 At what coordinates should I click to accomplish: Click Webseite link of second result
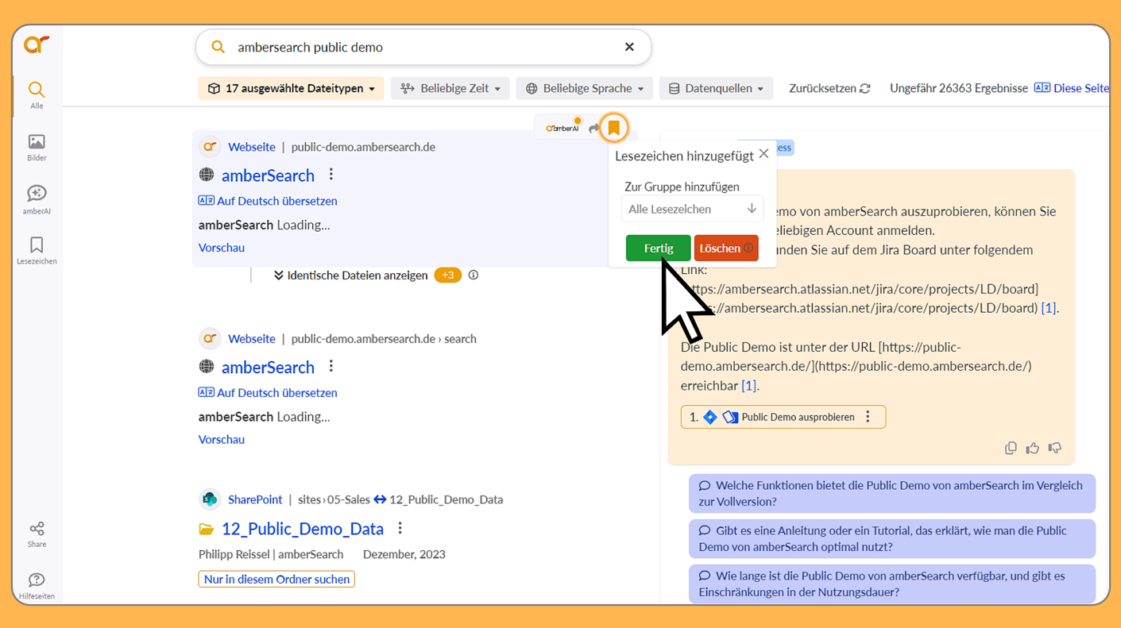click(x=252, y=339)
